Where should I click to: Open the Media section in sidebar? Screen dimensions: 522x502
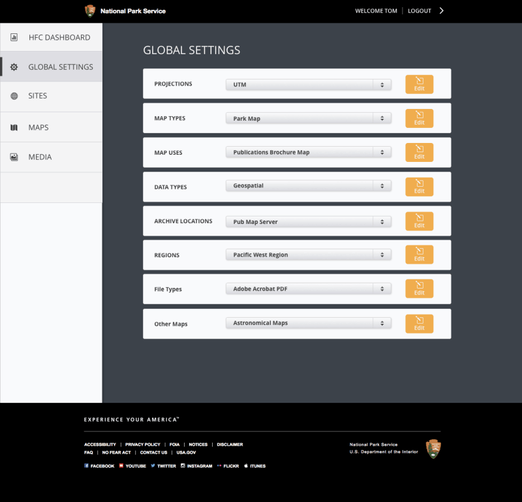pyautogui.click(x=40, y=157)
